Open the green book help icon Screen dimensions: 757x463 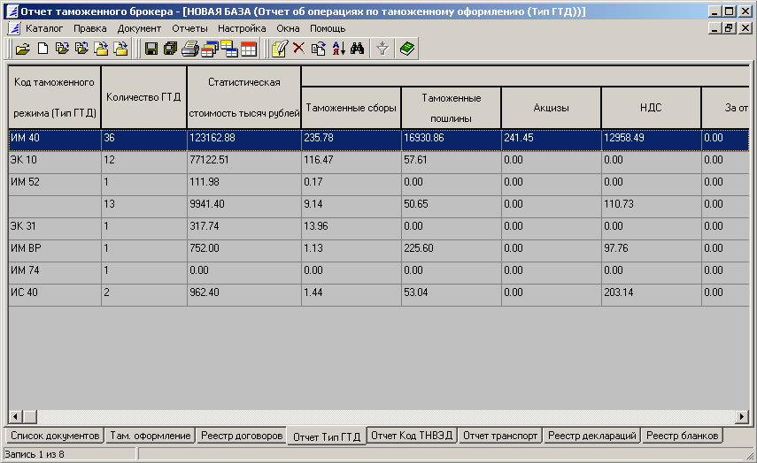tap(406, 49)
